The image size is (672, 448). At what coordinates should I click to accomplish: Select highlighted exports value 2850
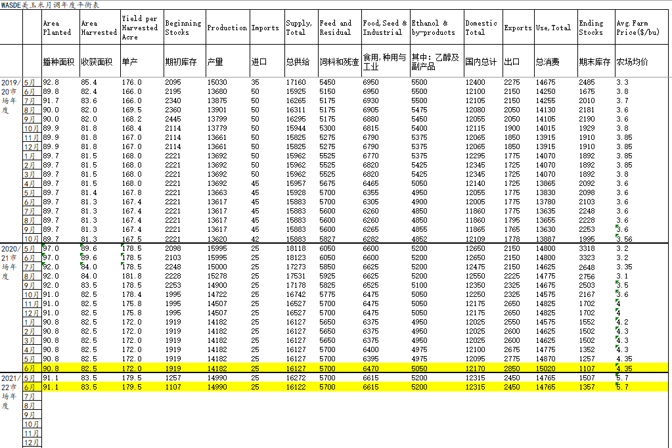(512, 369)
